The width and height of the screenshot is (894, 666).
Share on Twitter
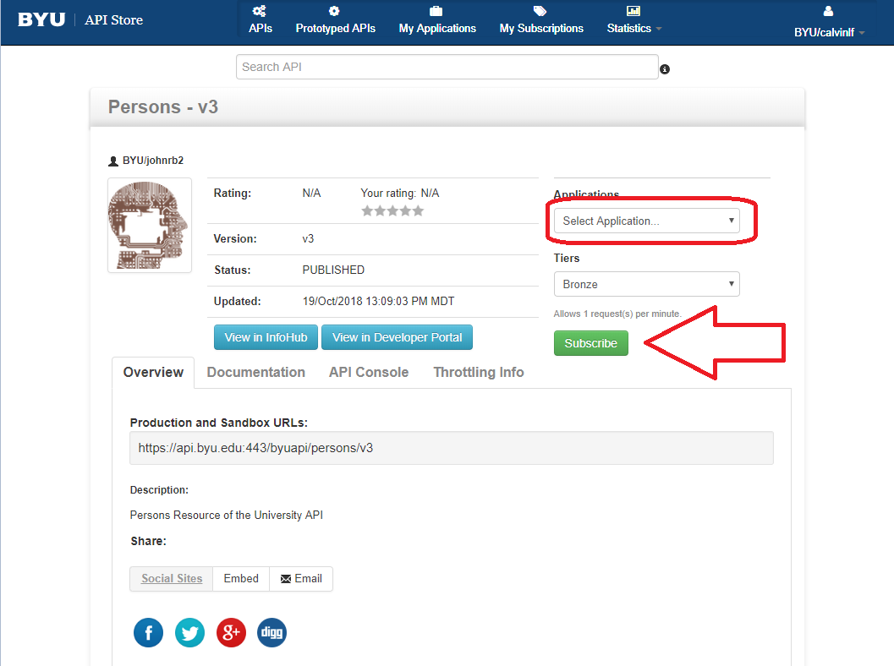(x=189, y=632)
